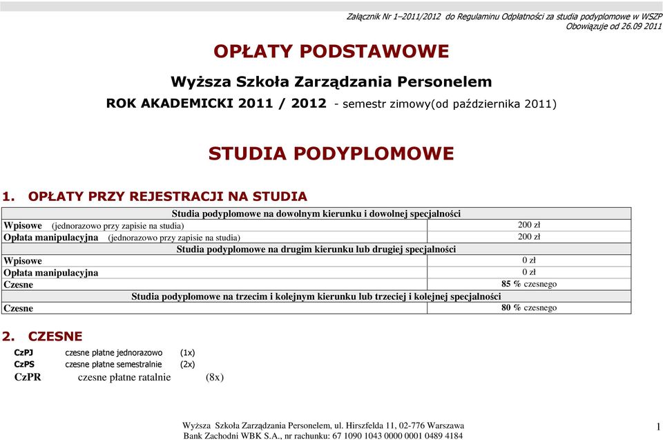The width and height of the screenshot is (663, 440).
Task: Click the "(8x)" multiplier
Action: [215, 377]
